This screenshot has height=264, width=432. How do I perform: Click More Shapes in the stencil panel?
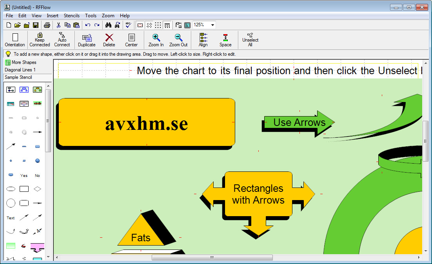pyautogui.click(x=21, y=62)
